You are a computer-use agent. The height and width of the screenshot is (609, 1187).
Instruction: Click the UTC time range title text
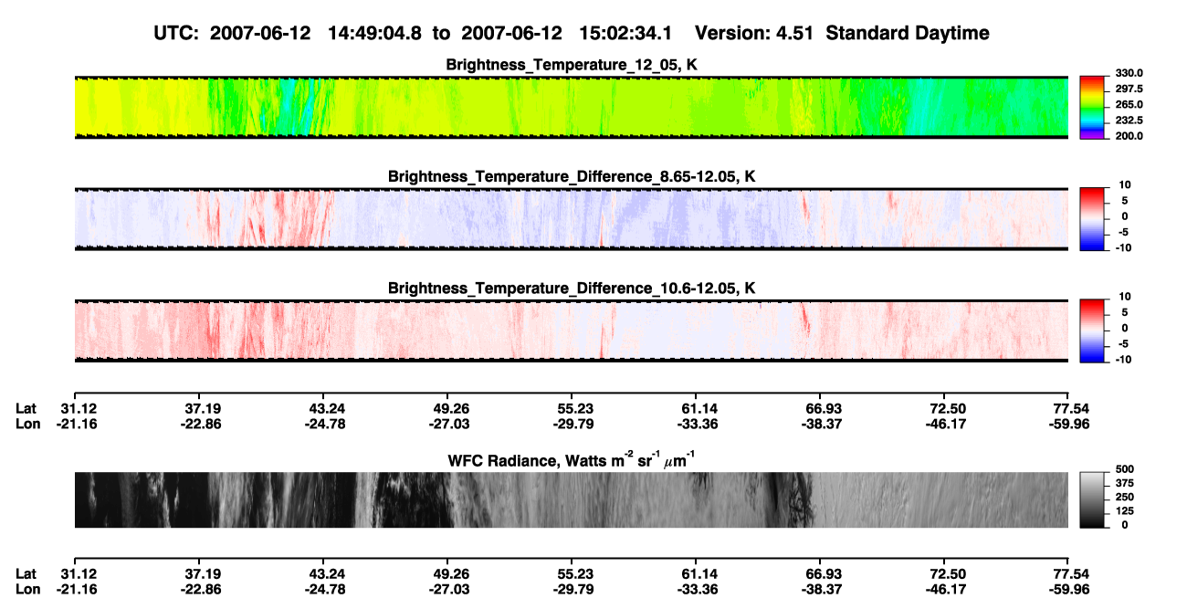point(572,33)
